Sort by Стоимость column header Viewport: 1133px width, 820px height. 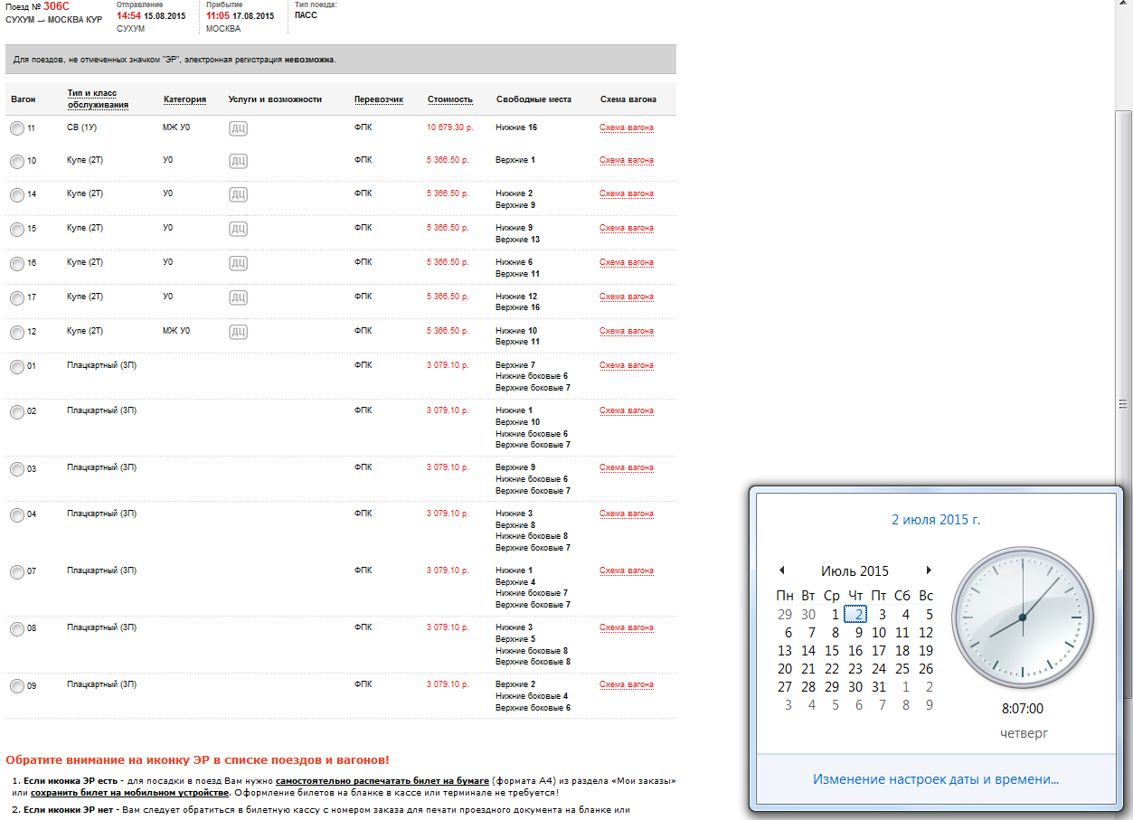click(450, 99)
